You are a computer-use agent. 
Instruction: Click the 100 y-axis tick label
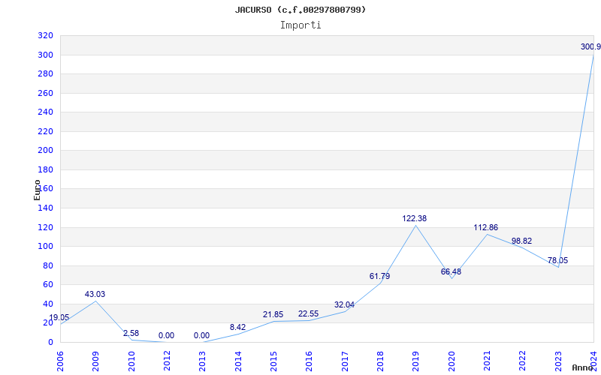(45, 247)
